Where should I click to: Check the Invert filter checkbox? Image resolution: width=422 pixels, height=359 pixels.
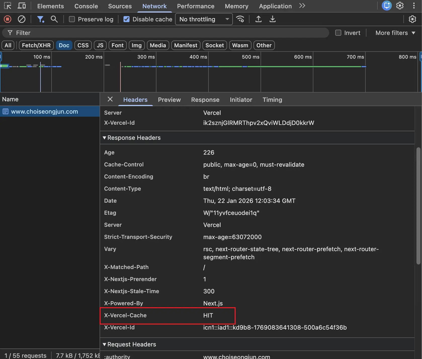coord(338,33)
